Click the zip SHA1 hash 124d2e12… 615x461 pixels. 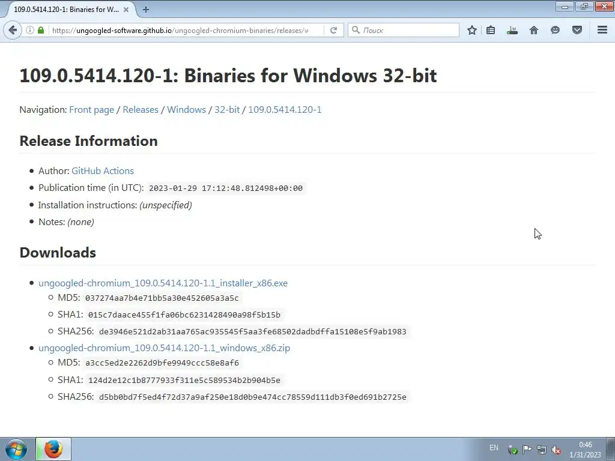click(x=184, y=380)
